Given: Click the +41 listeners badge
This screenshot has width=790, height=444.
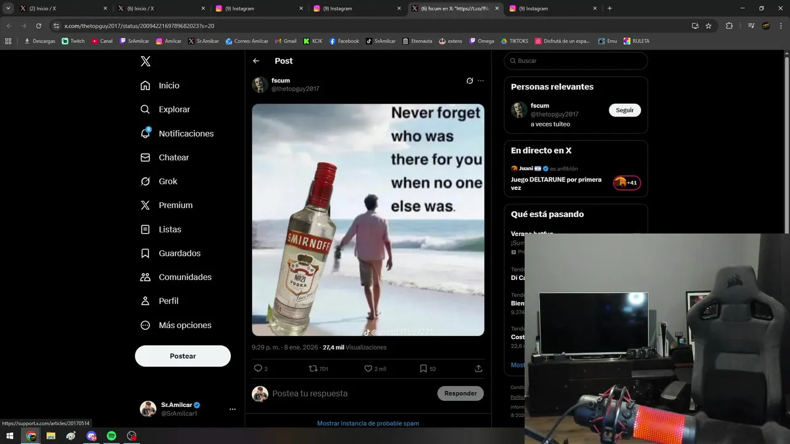Looking at the screenshot, I should click(626, 183).
